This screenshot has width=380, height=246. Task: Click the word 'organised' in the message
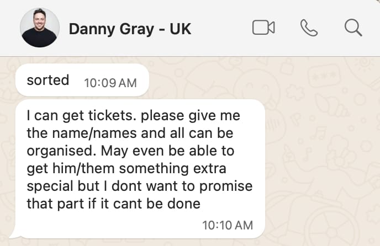(x=59, y=151)
